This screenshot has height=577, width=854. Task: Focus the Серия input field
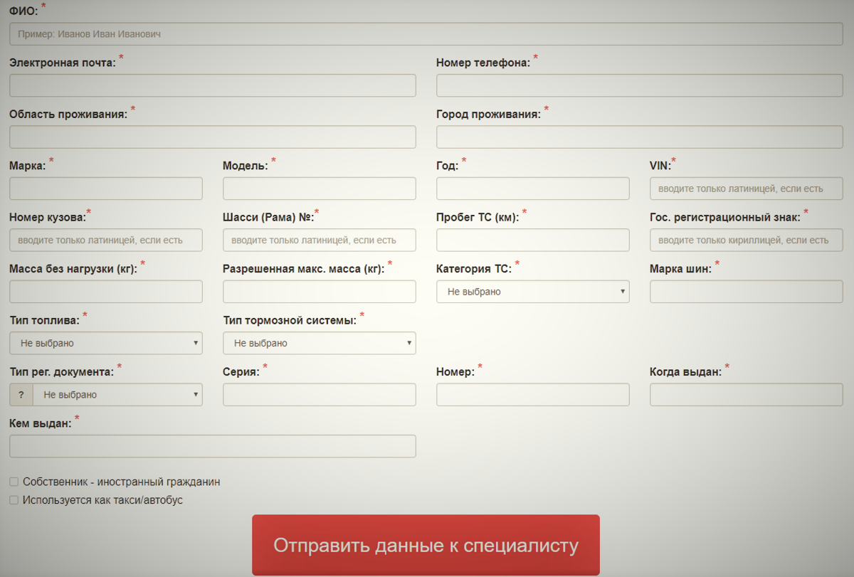pos(320,395)
